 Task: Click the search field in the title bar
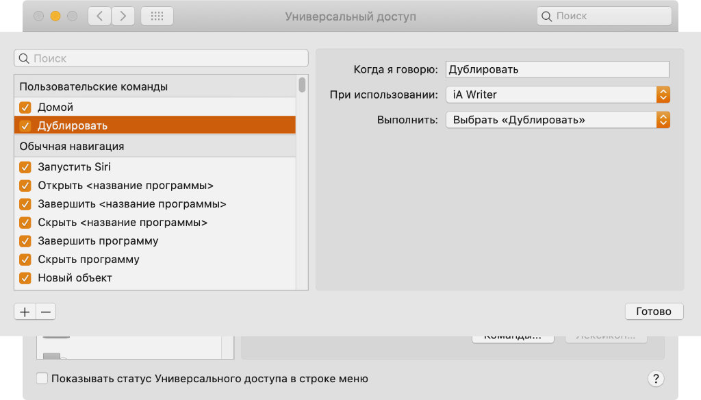tap(604, 16)
